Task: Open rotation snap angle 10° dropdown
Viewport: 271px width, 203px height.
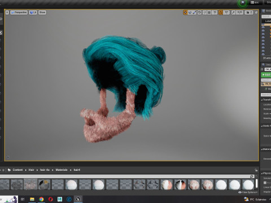Action: pos(226,12)
